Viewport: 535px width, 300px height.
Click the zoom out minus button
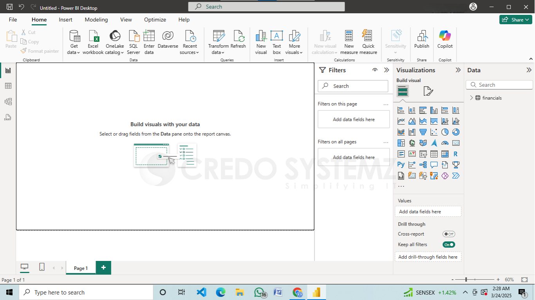(x=453, y=280)
